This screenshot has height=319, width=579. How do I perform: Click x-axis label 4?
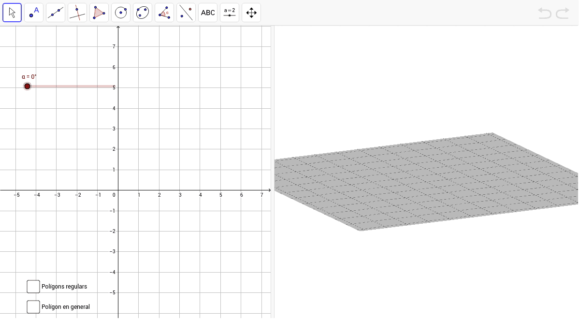tap(201, 195)
